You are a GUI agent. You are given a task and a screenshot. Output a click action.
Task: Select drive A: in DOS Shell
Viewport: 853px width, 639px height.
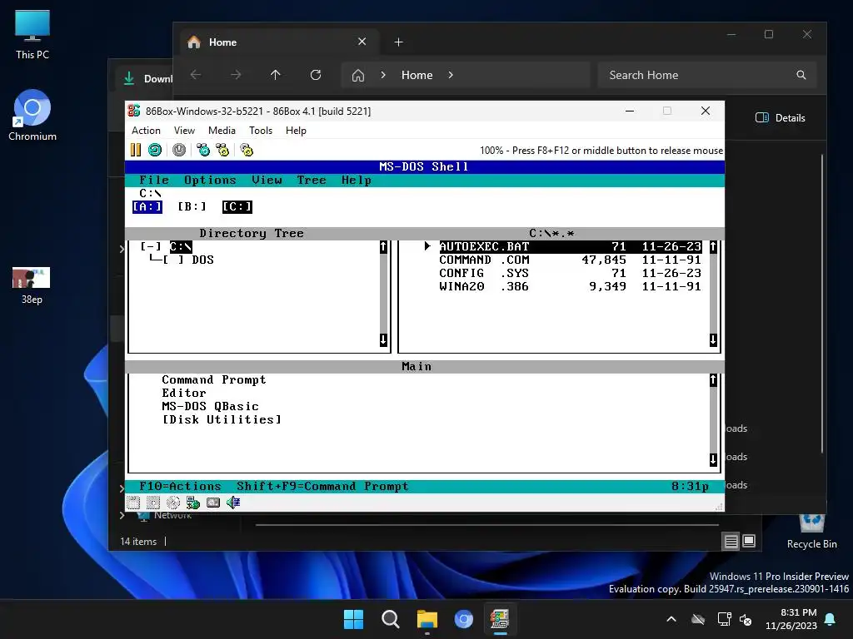147,206
